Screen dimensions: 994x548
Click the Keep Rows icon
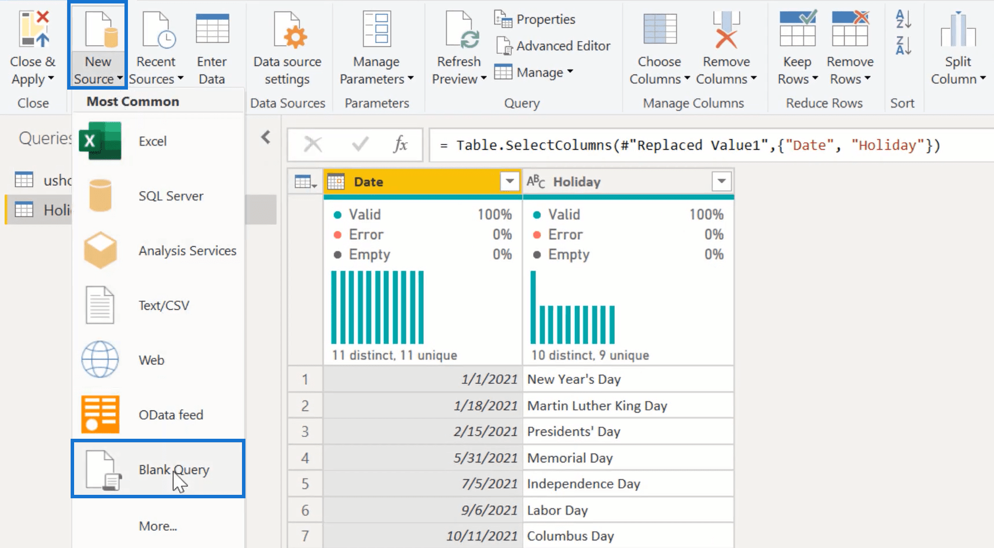(798, 28)
